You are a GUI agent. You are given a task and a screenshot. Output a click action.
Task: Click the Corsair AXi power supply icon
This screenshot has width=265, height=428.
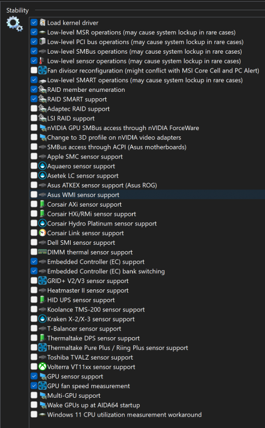click(x=43, y=204)
